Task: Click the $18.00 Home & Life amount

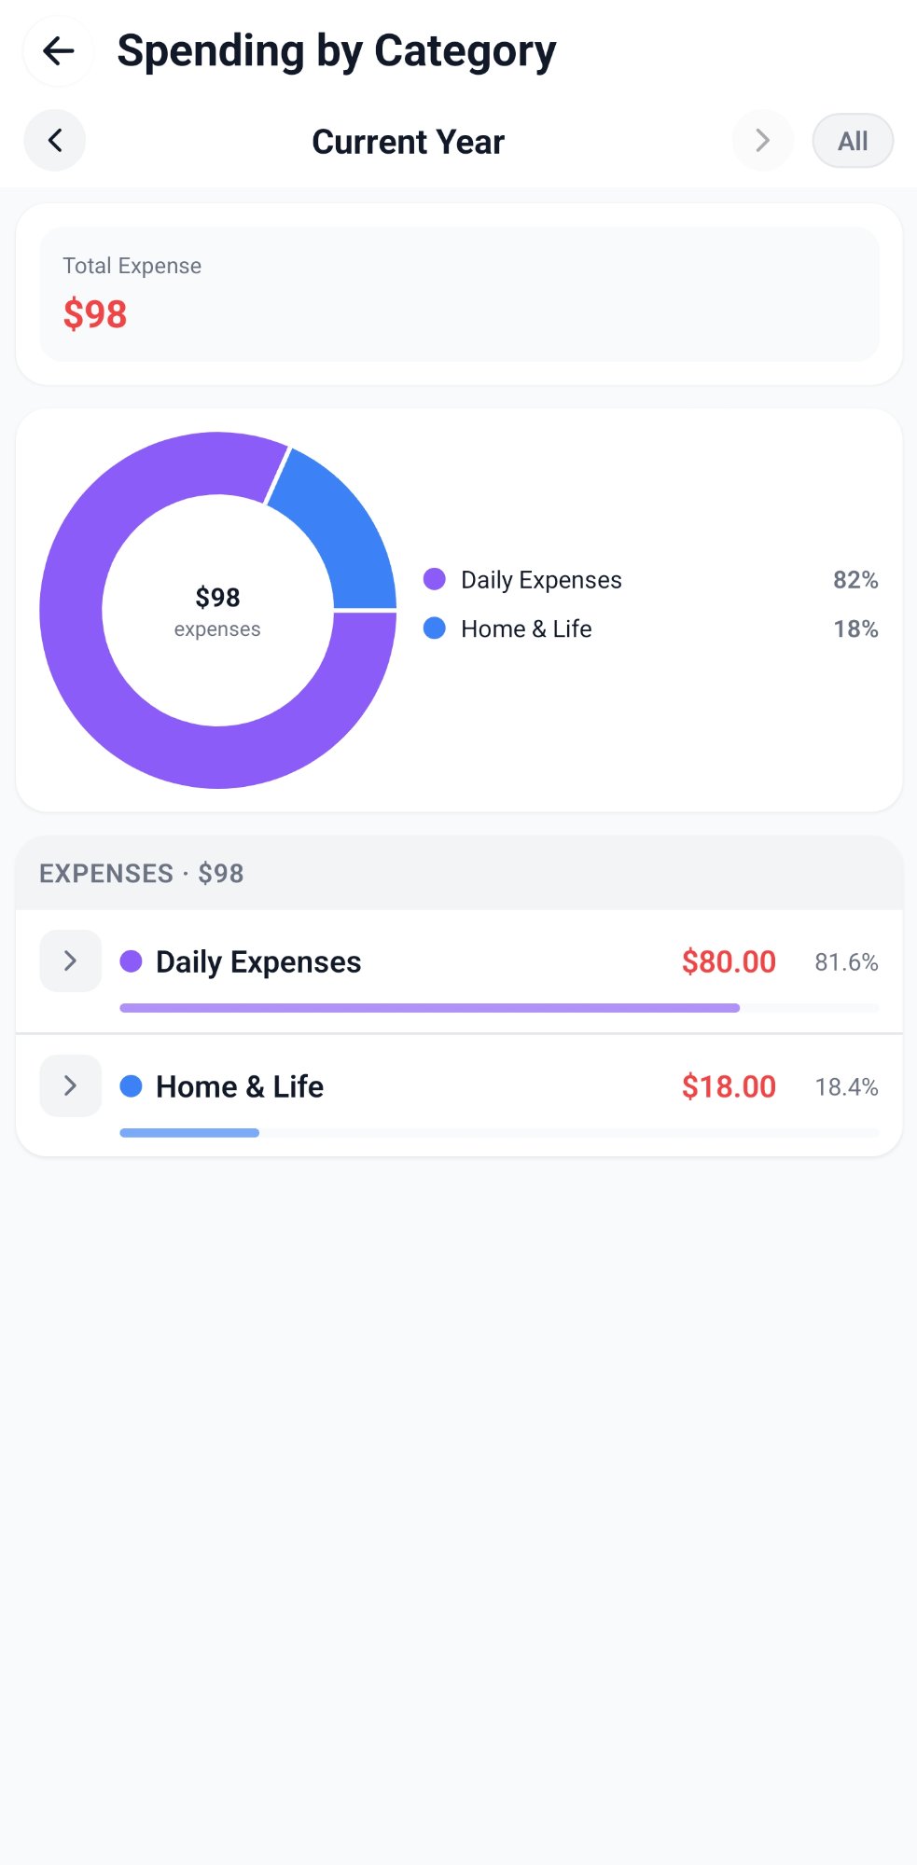Action: pos(728,1085)
